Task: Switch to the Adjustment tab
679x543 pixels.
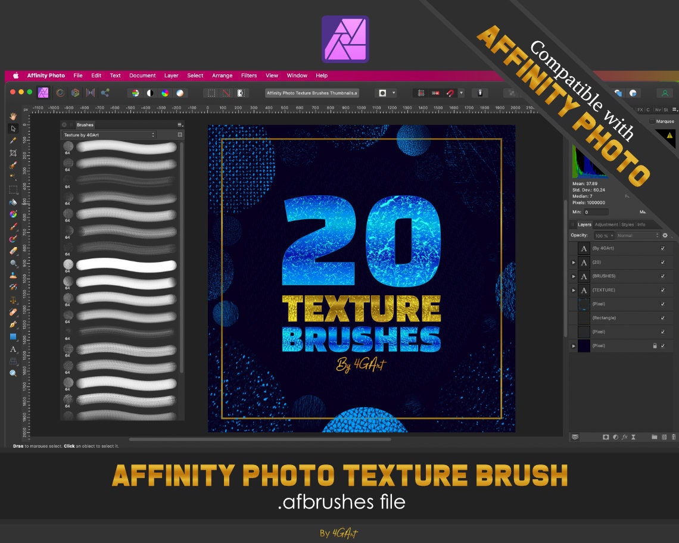Action: [x=607, y=224]
